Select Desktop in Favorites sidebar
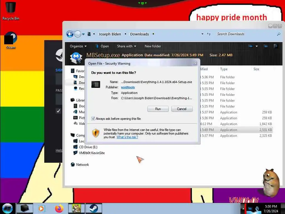Screen dimensions: 285x214 pos(79,77)
